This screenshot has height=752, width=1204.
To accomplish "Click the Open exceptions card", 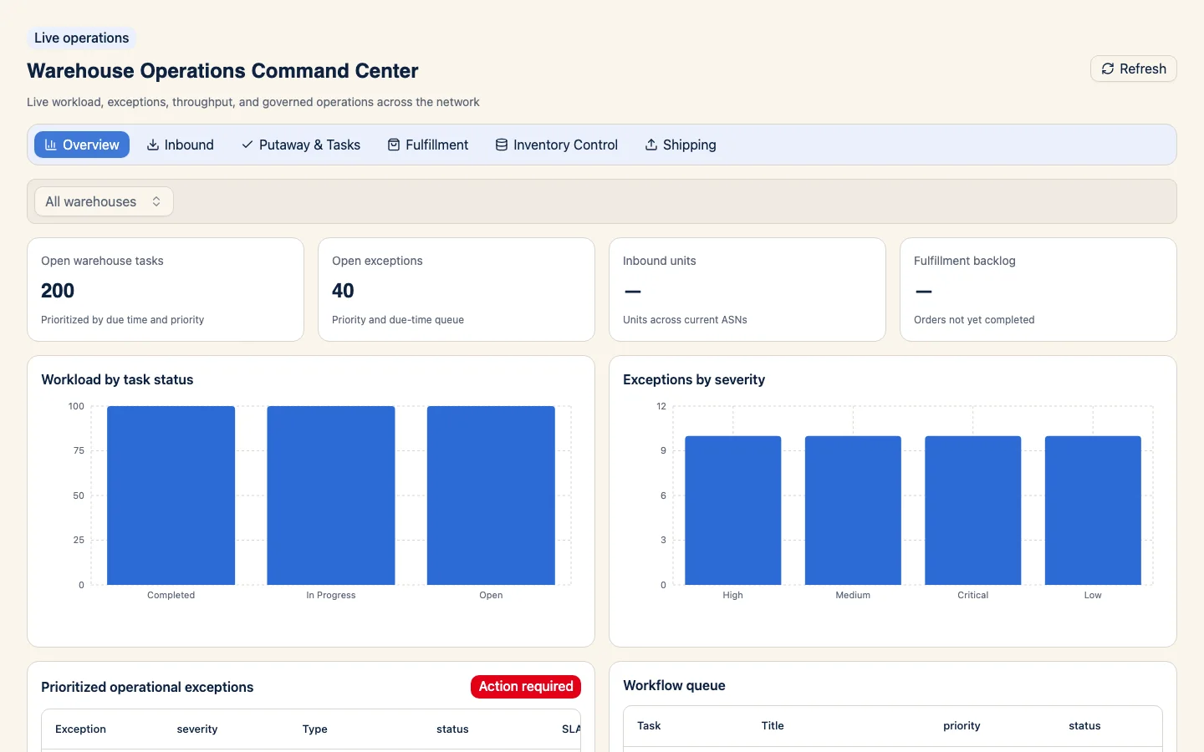I will point(457,290).
